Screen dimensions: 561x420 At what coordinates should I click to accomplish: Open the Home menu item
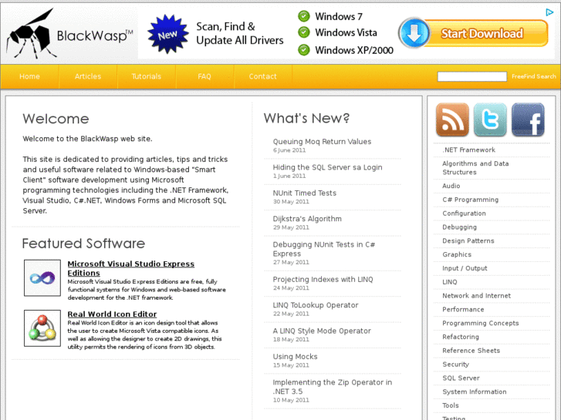pyautogui.click(x=29, y=76)
